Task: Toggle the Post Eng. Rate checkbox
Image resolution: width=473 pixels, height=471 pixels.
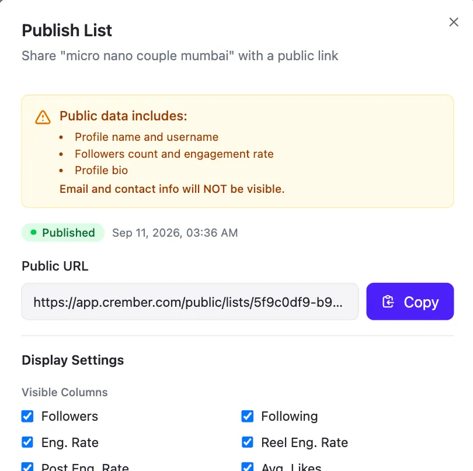Action: pos(27,467)
